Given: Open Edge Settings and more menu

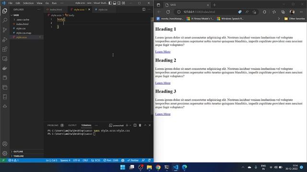Looking at the screenshot, I should click(x=301, y=12).
